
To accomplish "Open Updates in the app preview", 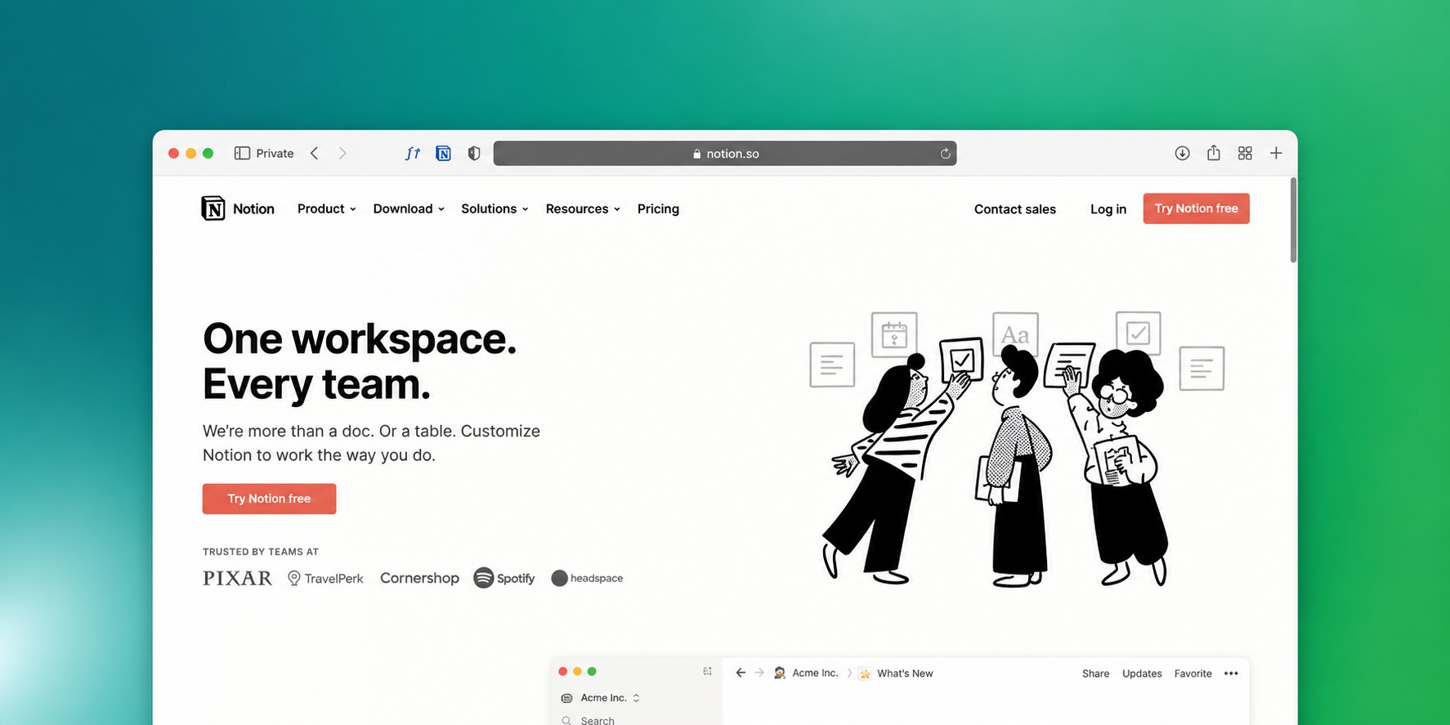I will pyautogui.click(x=1142, y=674).
